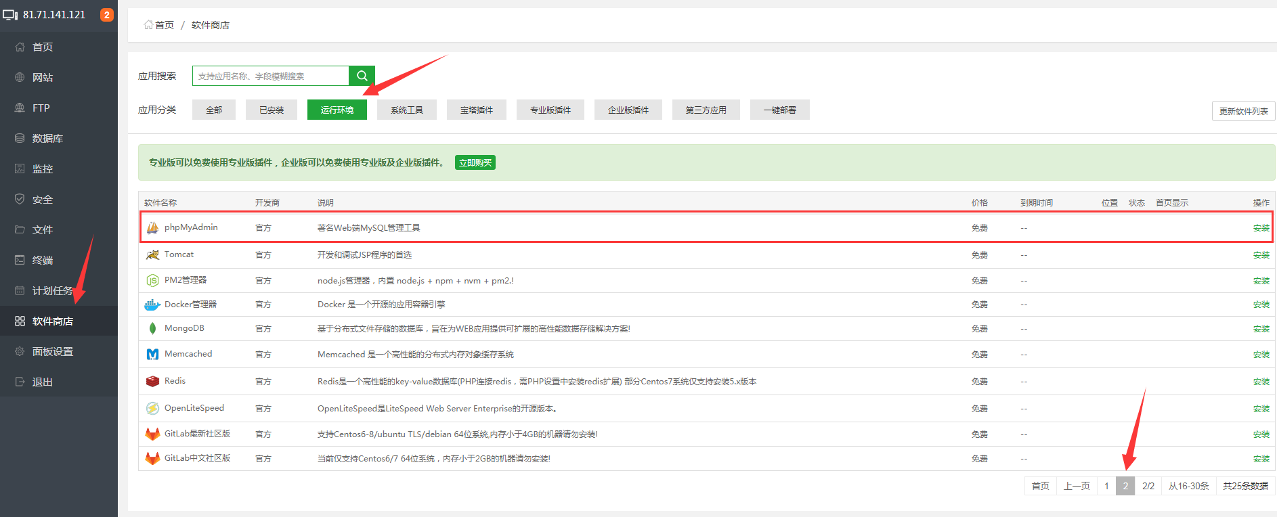Select the 运行环境 category tab
The height and width of the screenshot is (517, 1277).
pos(337,110)
